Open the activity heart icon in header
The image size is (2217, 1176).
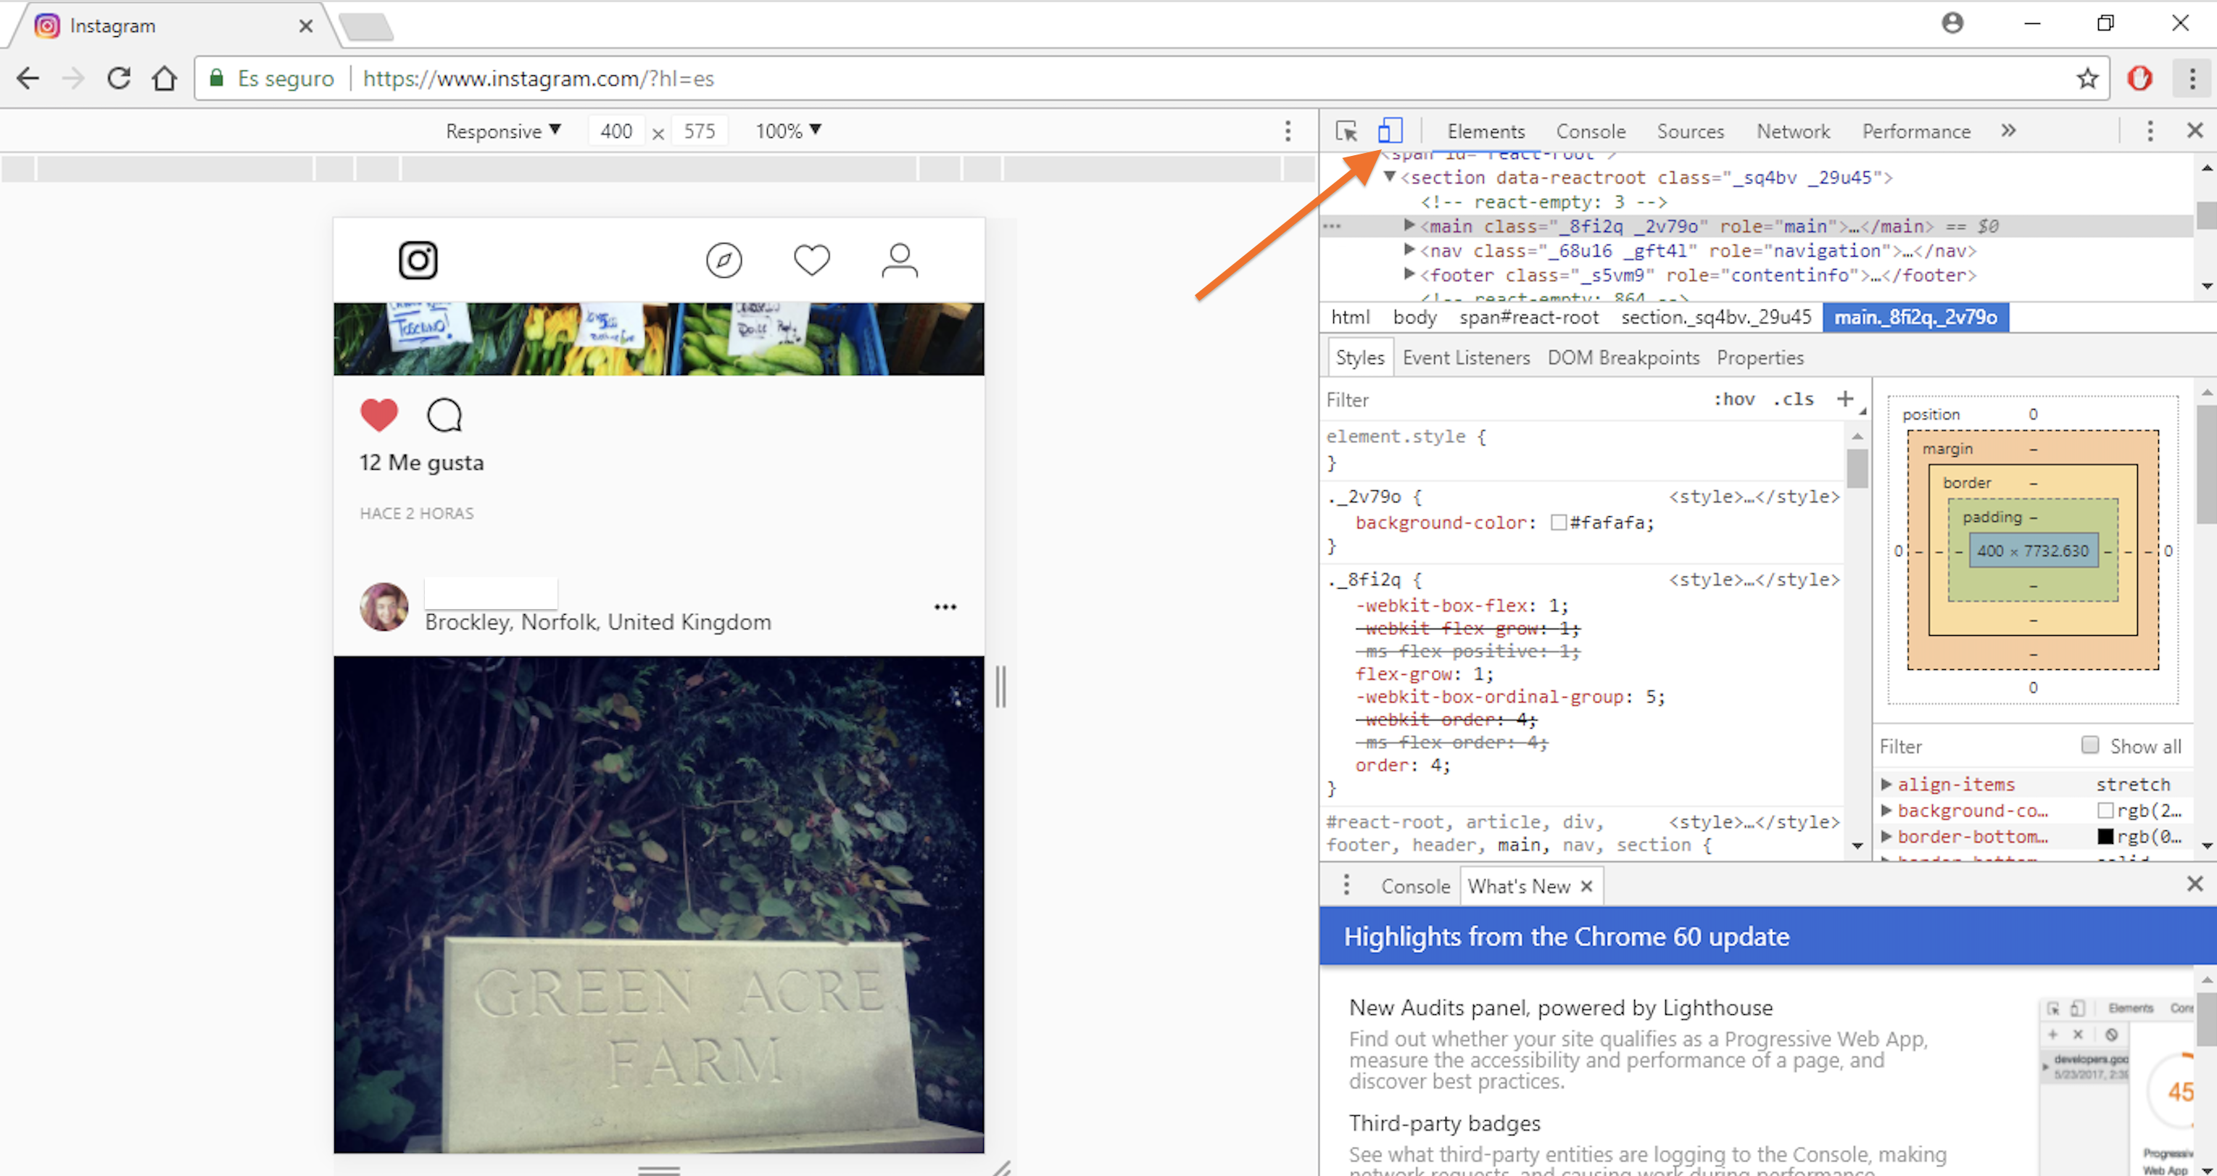point(811,260)
